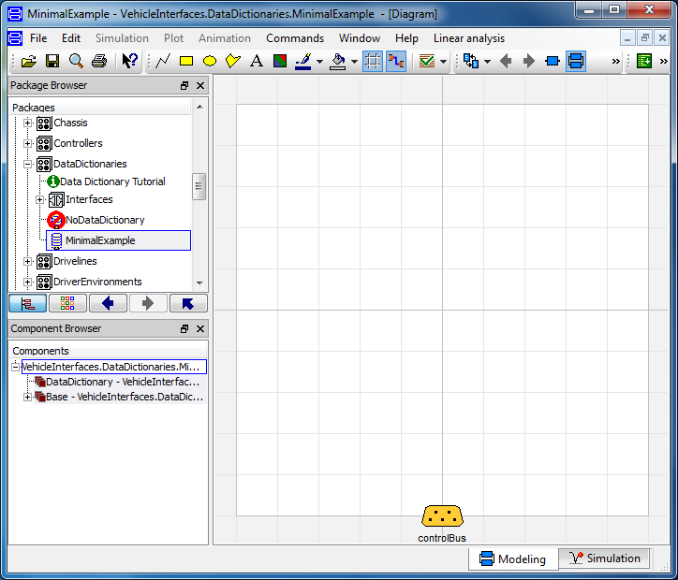The width and height of the screenshot is (678, 580).
Task: Choose the text annotation tool
Action: 257,61
